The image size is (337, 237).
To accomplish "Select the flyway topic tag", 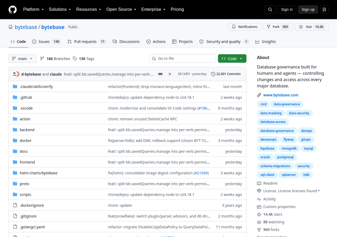I will coord(288,140).
